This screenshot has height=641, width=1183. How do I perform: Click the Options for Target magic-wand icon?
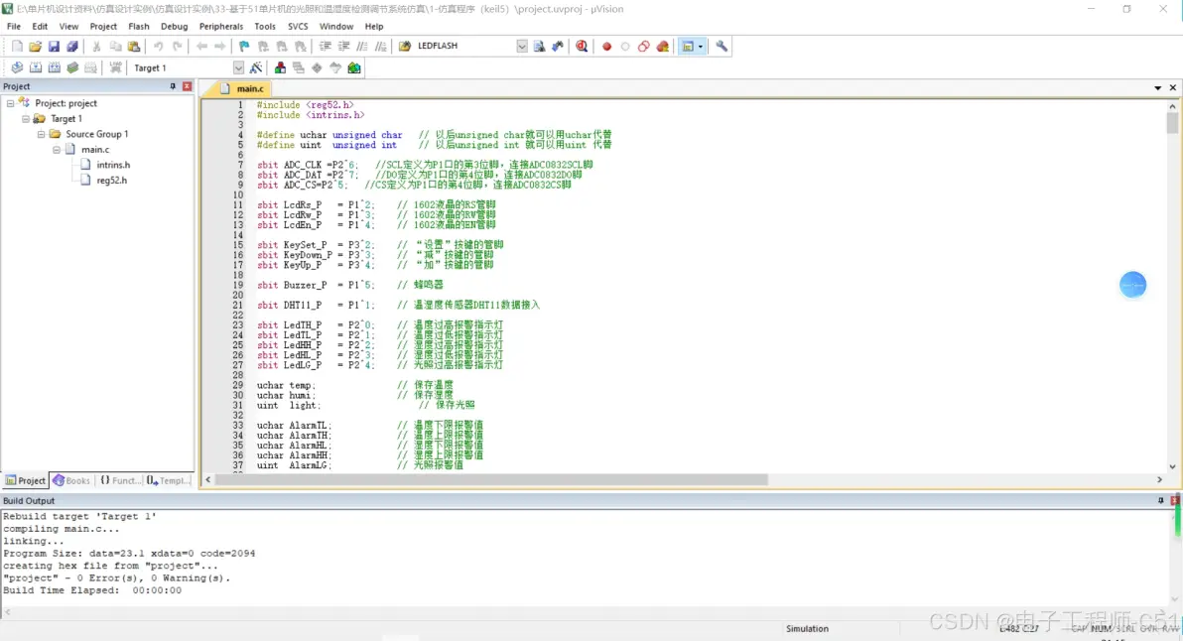[x=256, y=67]
